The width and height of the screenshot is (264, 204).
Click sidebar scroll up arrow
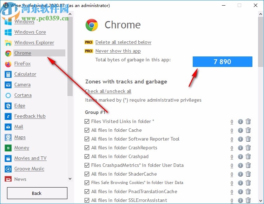(x=70, y=14)
